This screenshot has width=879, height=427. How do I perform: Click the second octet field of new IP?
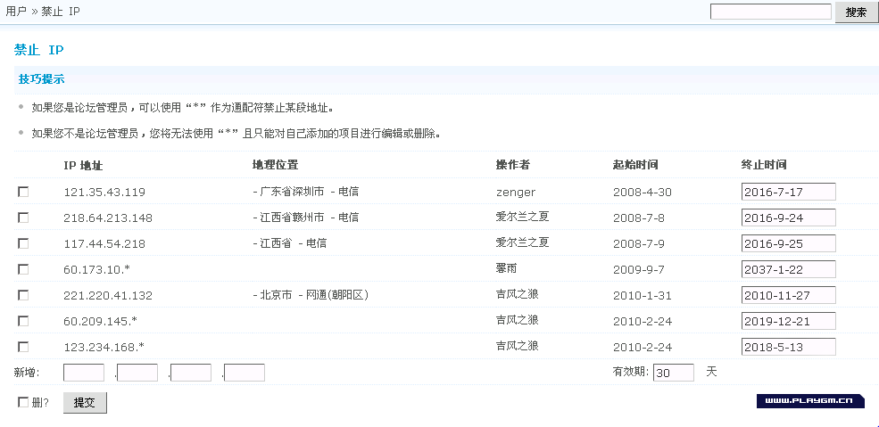(137, 373)
